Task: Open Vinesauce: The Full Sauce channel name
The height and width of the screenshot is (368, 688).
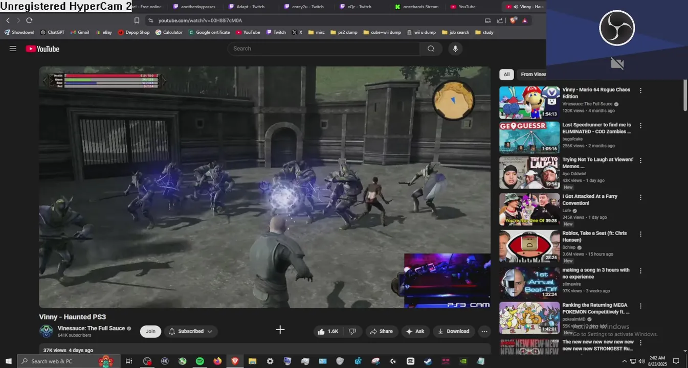Action: pyautogui.click(x=91, y=329)
